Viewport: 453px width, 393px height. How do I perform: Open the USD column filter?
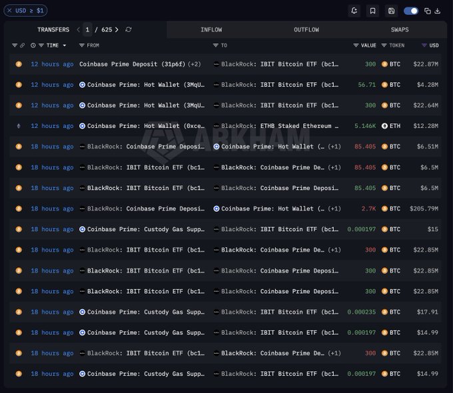click(x=424, y=45)
